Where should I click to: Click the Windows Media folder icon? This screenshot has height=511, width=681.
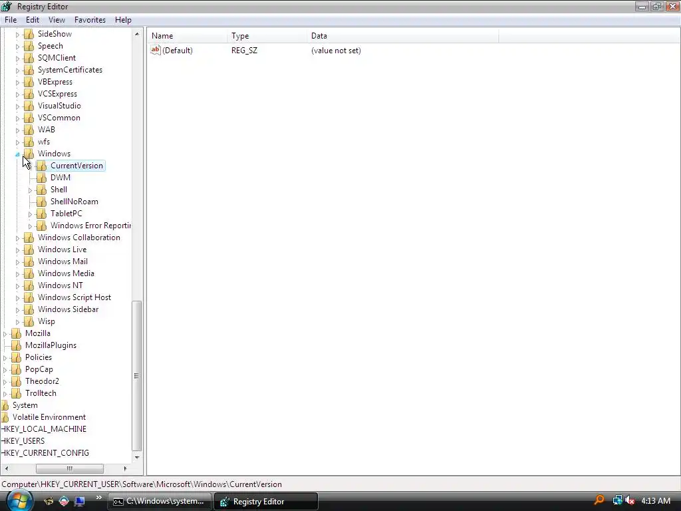[x=29, y=273]
